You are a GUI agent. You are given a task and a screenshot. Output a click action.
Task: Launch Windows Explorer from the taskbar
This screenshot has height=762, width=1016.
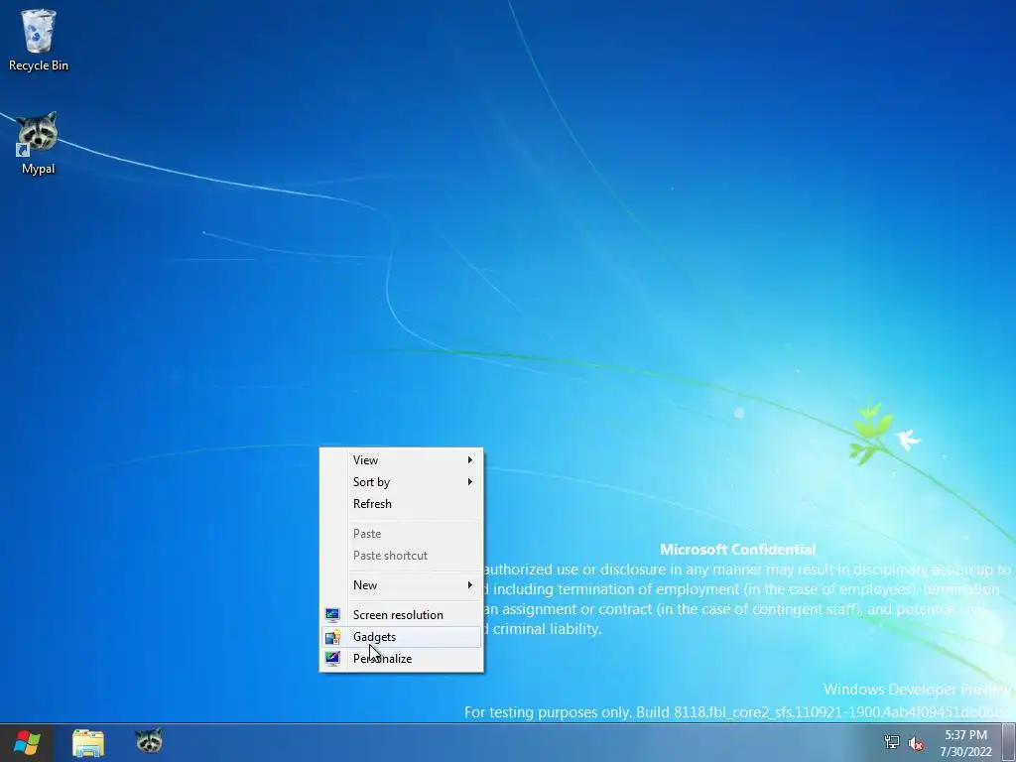[88, 742]
